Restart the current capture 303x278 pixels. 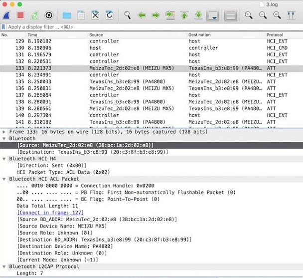(35, 15)
